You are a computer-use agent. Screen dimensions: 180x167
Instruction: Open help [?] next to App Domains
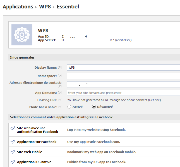click(x=60, y=93)
